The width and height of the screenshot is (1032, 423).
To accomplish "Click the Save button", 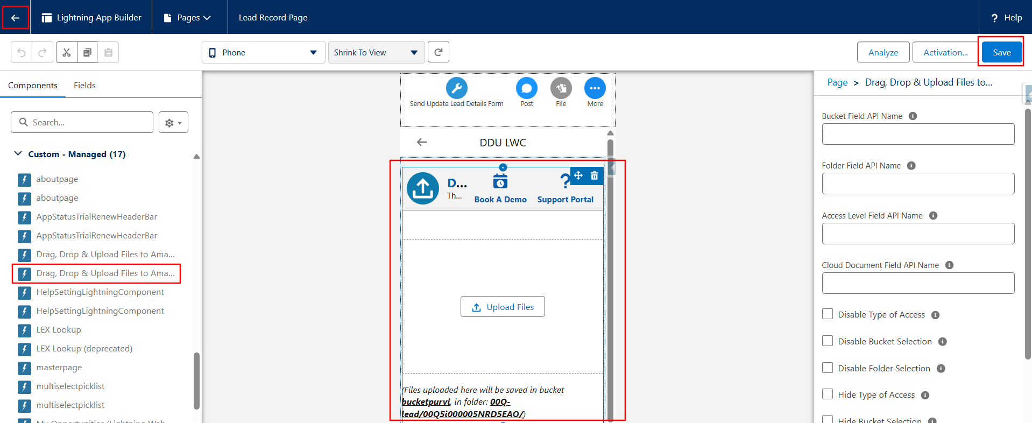I will tap(1001, 52).
